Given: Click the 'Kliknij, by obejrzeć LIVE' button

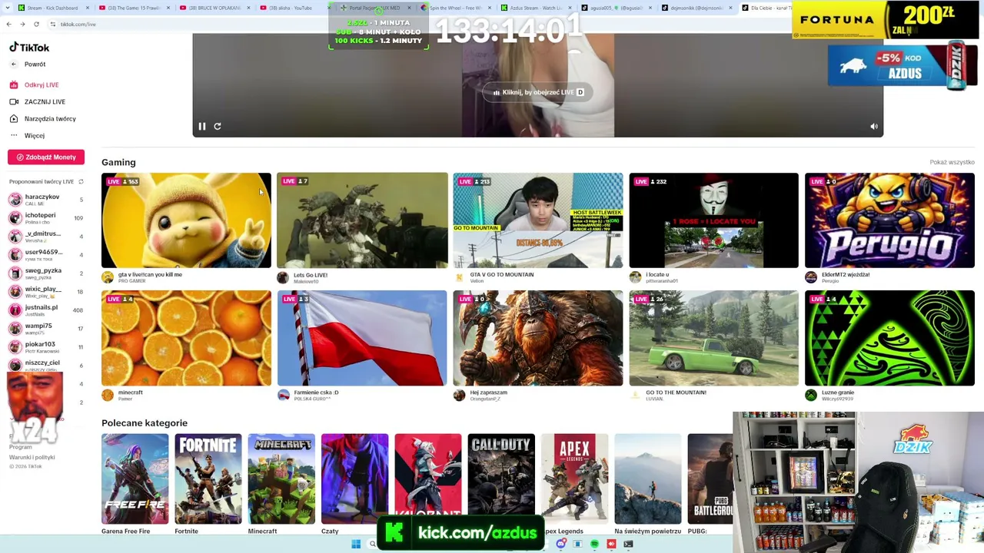Looking at the screenshot, I should (537, 92).
